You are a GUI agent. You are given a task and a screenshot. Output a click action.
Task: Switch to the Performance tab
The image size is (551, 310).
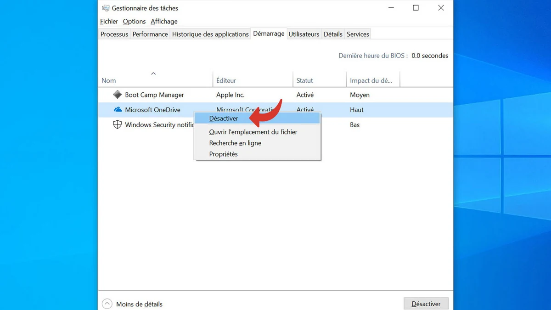[x=150, y=34]
